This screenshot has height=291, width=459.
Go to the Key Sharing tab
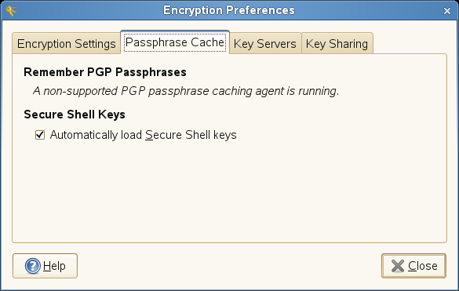tap(337, 44)
